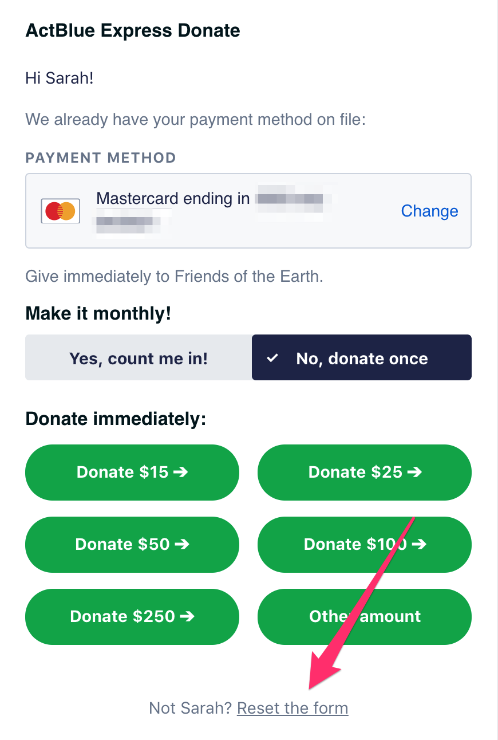Viewport: 498px width, 740px height.
Task: Click the Mastercard logo icon
Action: (x=60, y=211)
